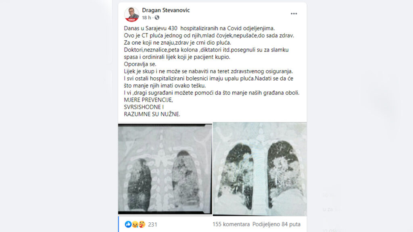The width and height of the screenshot is (413, 232).
Task: Open the three-dot post options menu
Action: (294, 14)
